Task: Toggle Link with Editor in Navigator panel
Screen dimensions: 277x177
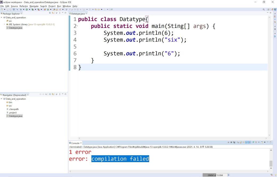Action: pyautogui.click(x=53, y=94)
